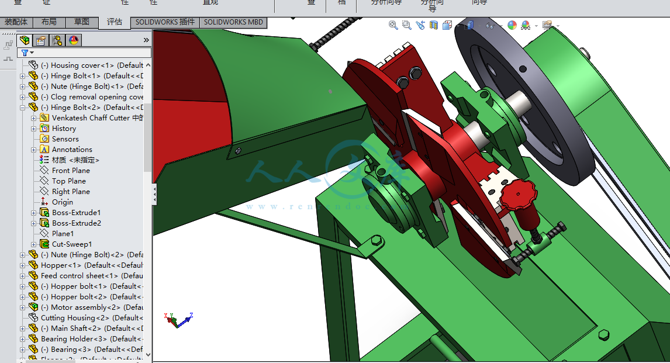The height and width of the screenshot is (363, 670).
Task: Select the Zoom to Area tool
Action: pos(407,25)
